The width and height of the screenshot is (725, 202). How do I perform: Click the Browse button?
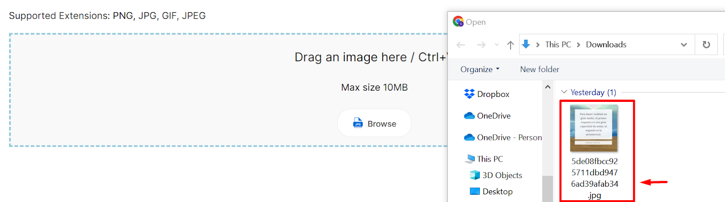(374, 123)
